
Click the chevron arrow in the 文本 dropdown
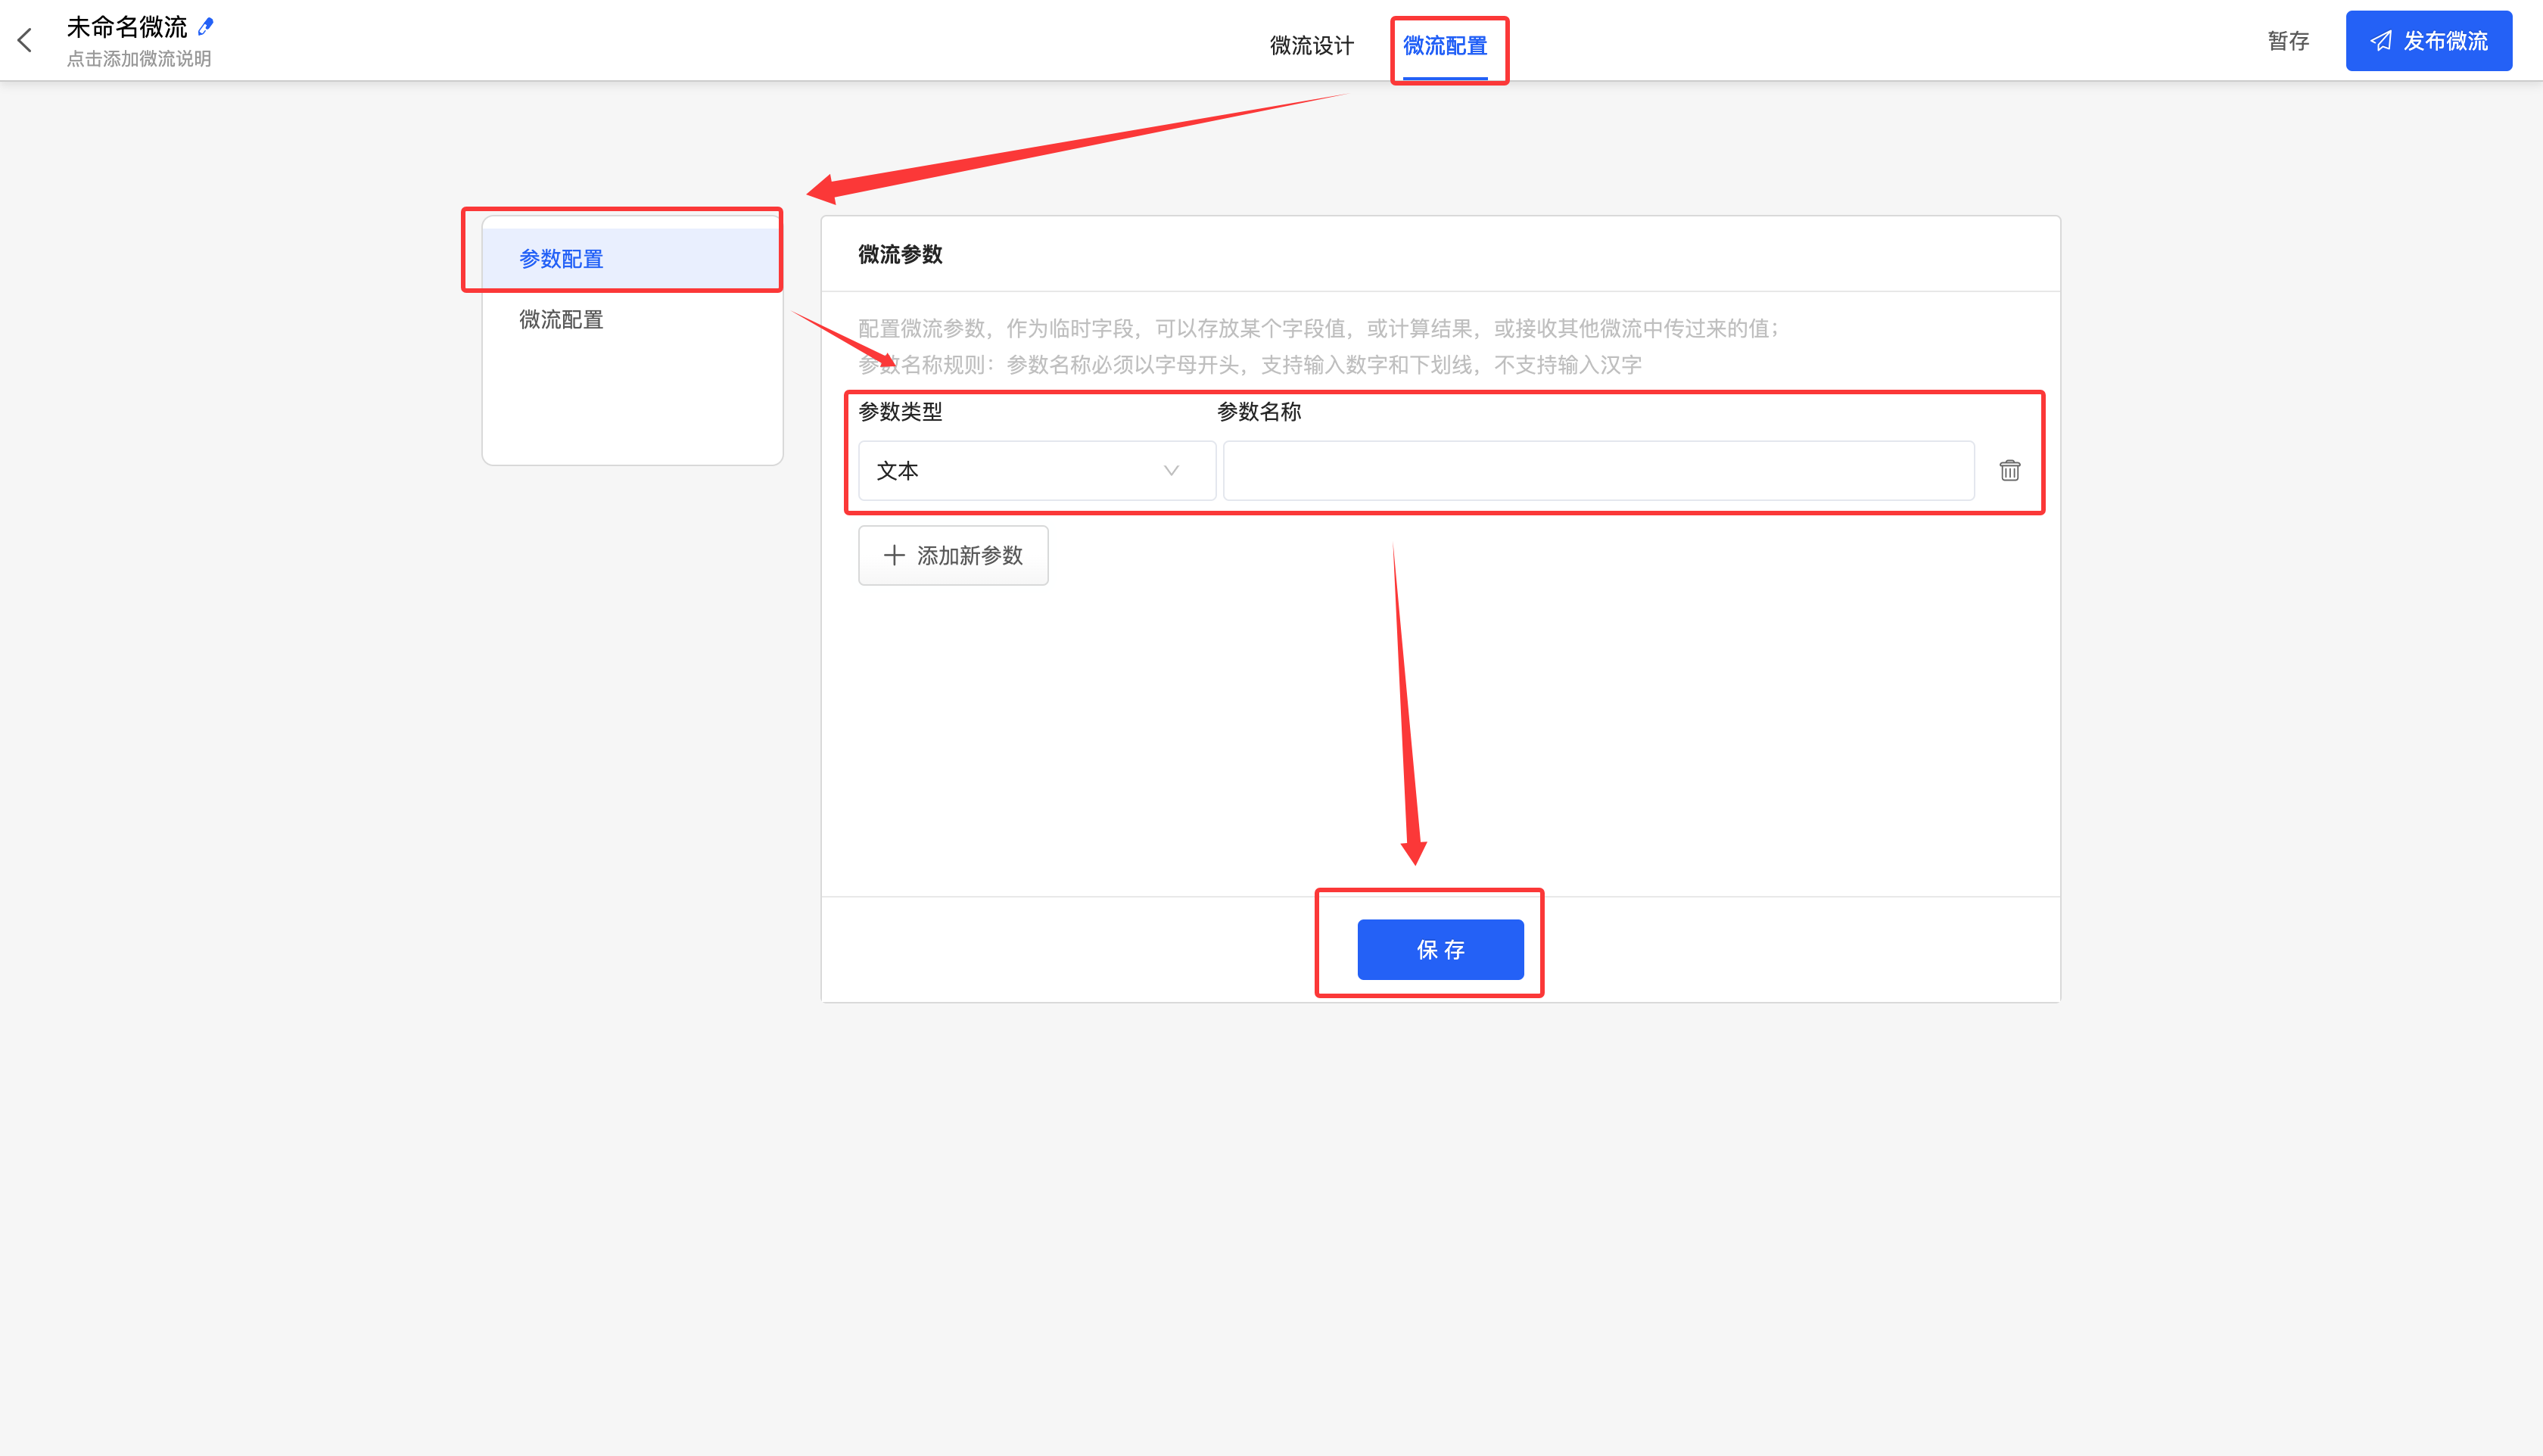click(x=1171, y=470)
